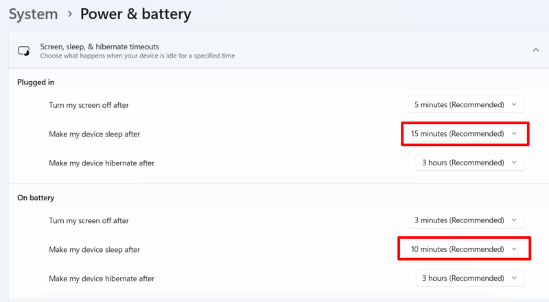Click "Make my device sleep after" label under Plugged in
Image resolution: width=549 pixels, height=302 pixels.
click(x=95, y=134)
